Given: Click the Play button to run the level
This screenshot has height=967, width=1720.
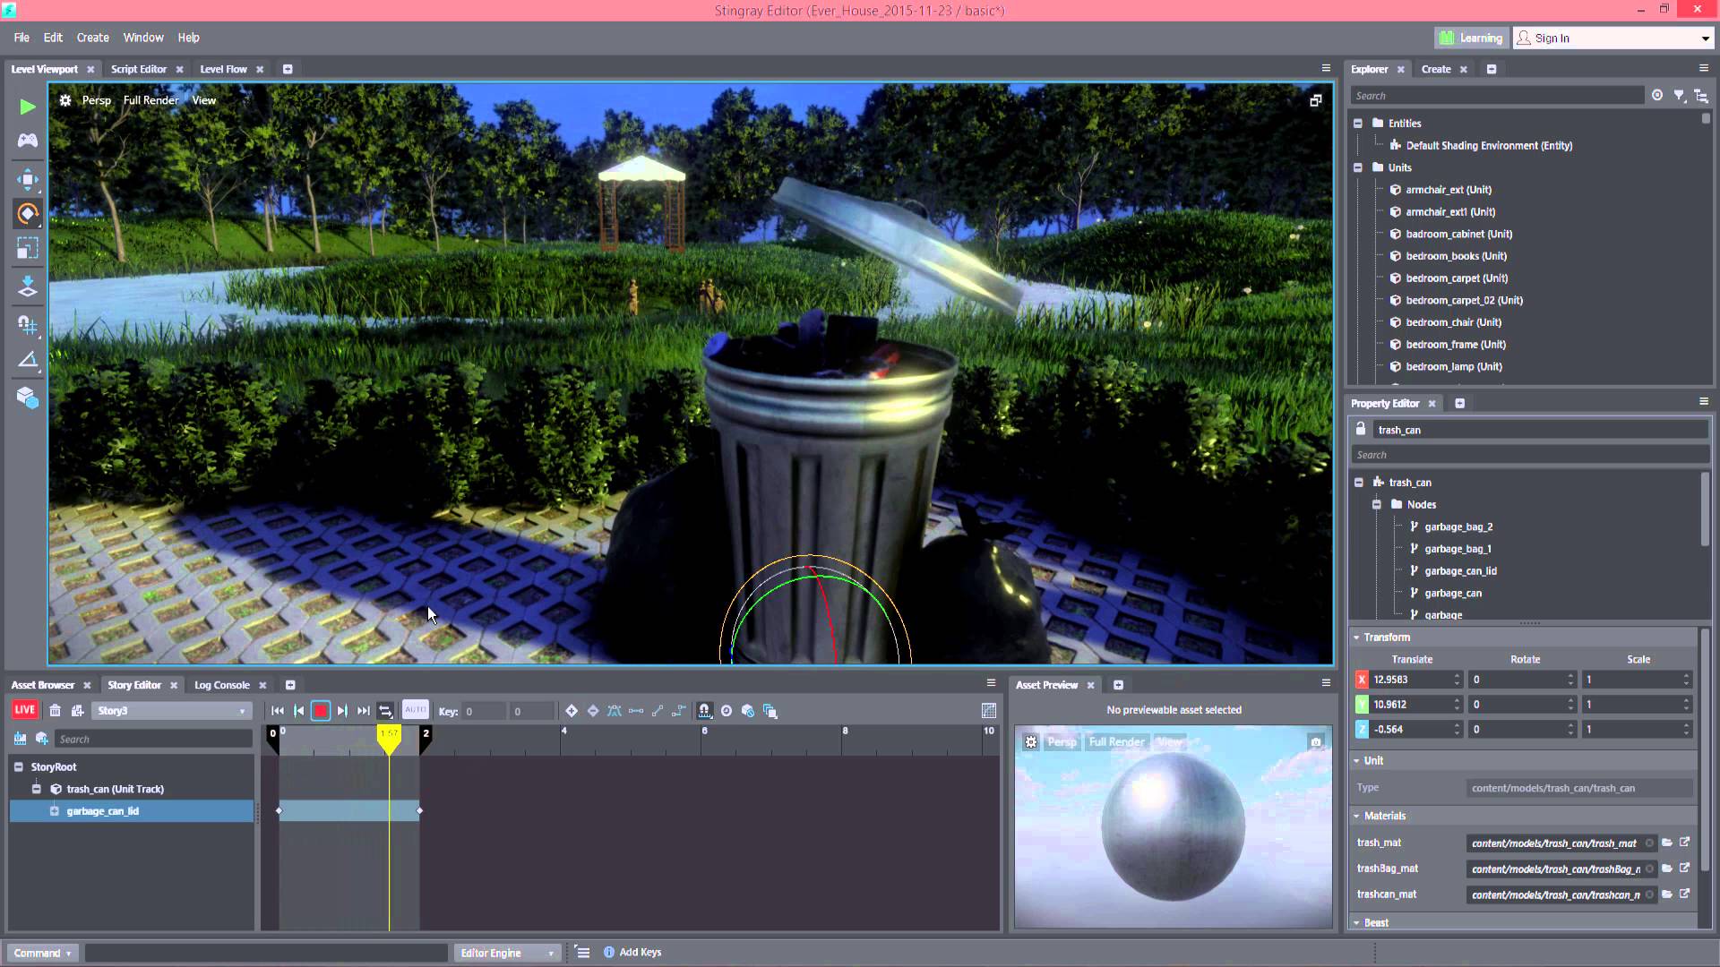Looking at the screenshot, I should click(x=27, y=107).
